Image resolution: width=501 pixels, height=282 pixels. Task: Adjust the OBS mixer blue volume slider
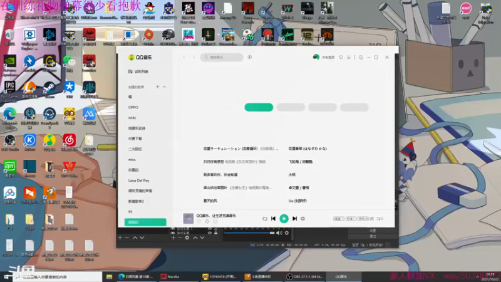tap(249, 232)
